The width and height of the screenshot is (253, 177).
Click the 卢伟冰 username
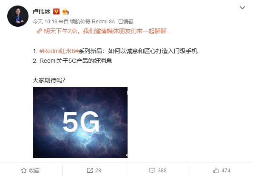click(x=42, y=11)
